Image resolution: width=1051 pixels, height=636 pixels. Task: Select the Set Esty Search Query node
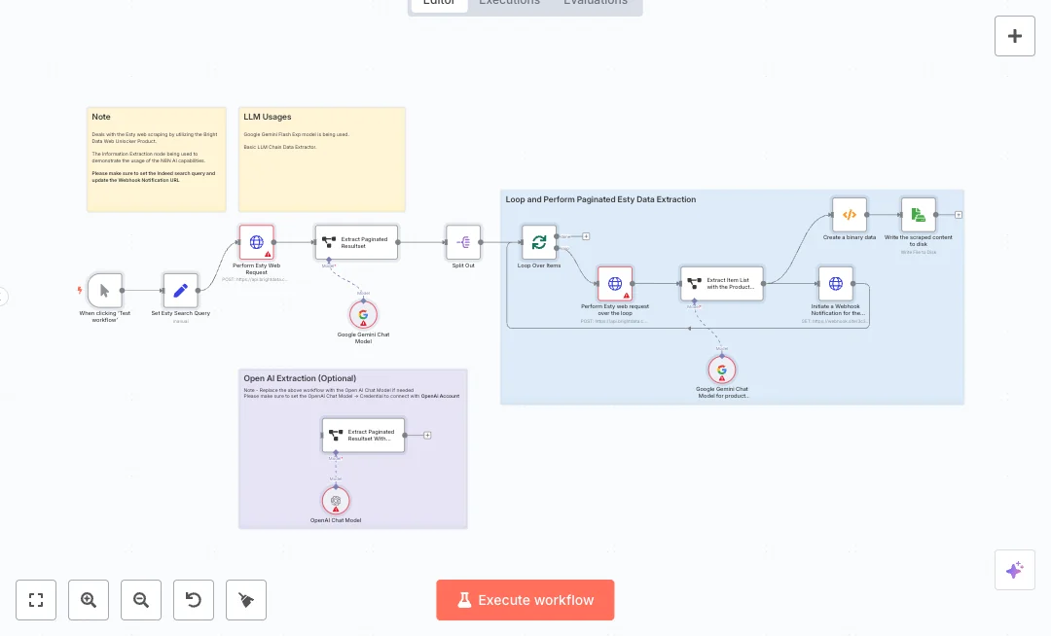(180, 290)
